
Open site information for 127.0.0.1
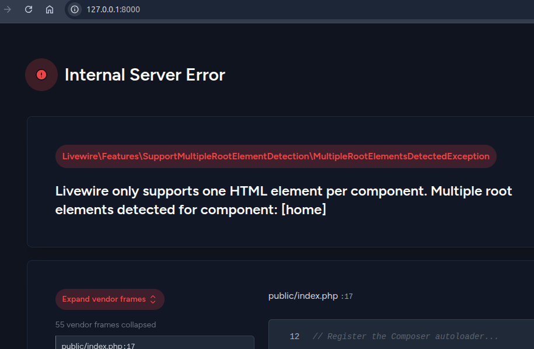pyautogui.click(x=74, y=9)
